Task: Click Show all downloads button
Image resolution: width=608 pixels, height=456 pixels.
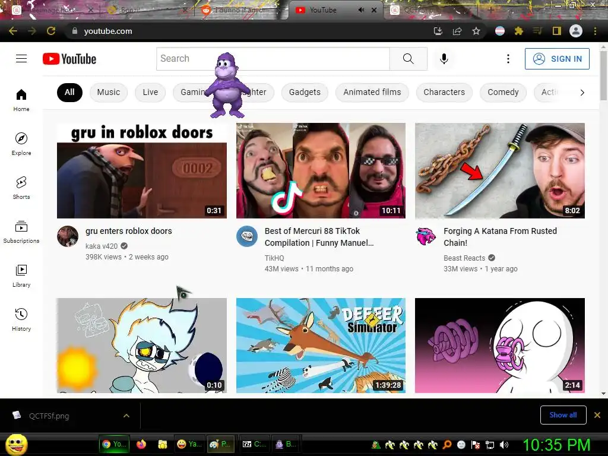Action: point(563,415)
